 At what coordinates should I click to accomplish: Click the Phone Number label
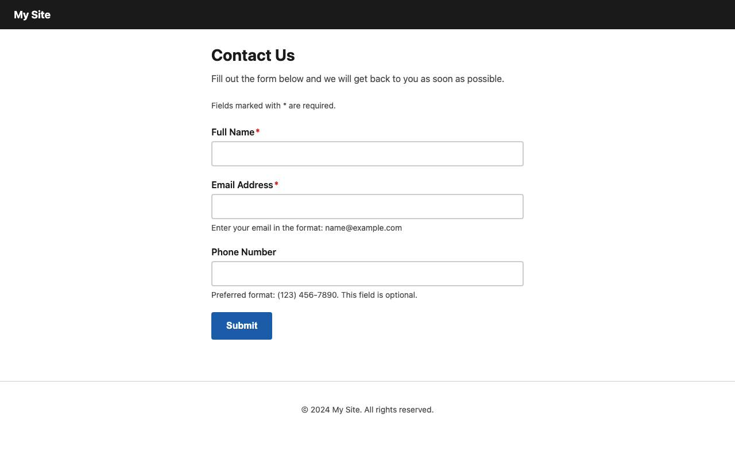[243, 252]
